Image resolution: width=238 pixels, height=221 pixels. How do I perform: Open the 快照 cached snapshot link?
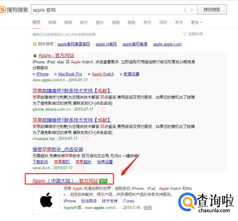tap(148, 208)
